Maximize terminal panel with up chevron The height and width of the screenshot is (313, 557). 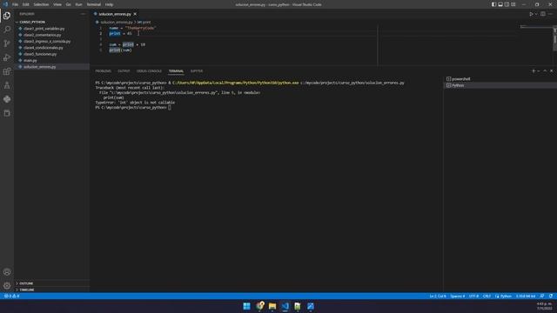coord(545,71)
